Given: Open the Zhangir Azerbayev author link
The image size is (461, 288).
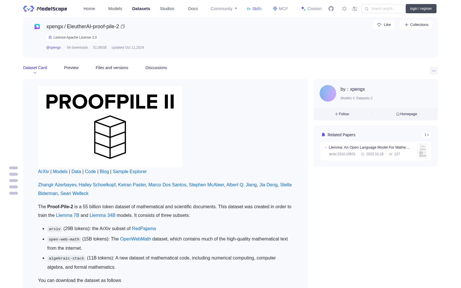Looking at the screenshot, I should click(57, 185).
